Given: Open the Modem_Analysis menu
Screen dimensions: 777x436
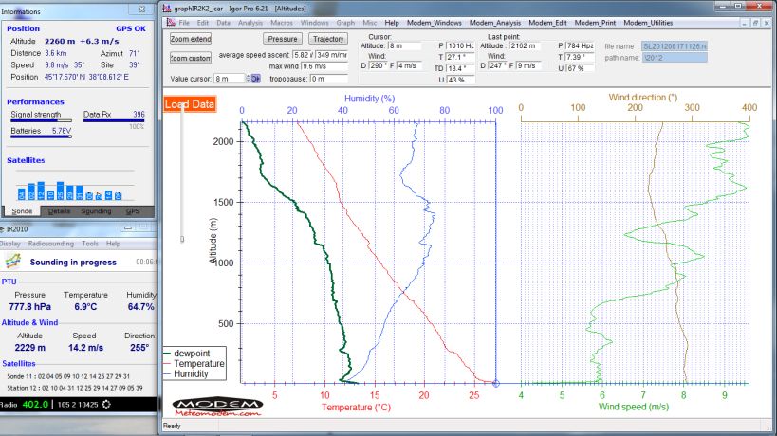Looking at the screenshot, I should click(495, 23).
